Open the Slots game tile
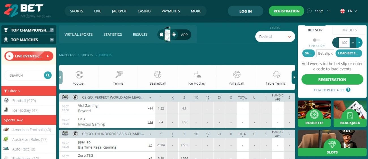This screenshot has height=159, width=368. point(332,143)
